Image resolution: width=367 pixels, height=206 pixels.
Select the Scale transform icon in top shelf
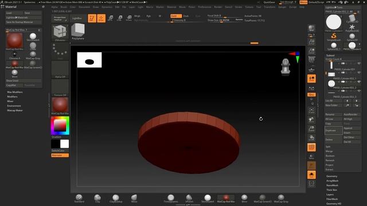click(120, 18)
